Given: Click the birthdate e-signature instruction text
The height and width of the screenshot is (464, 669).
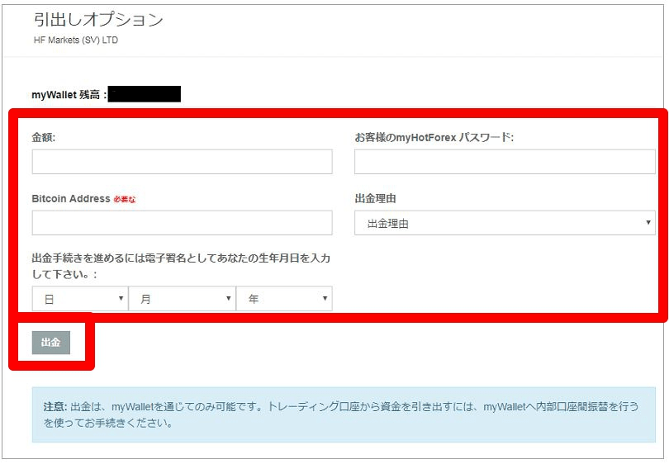Looking at the screenshot, I should coord(180,265).
